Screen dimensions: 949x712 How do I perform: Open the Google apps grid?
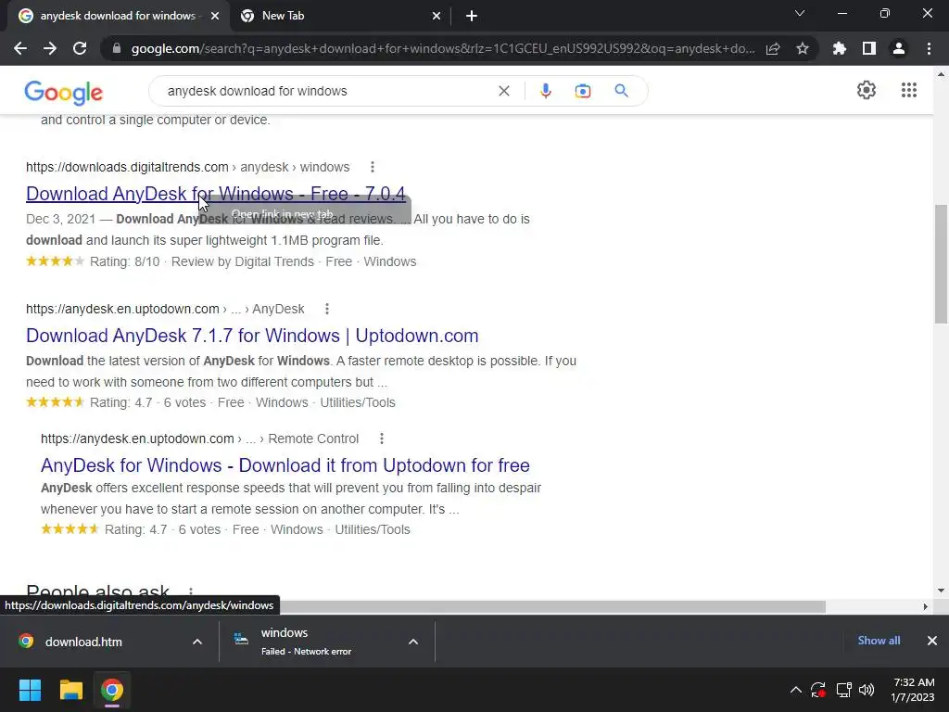pos(908,90)
